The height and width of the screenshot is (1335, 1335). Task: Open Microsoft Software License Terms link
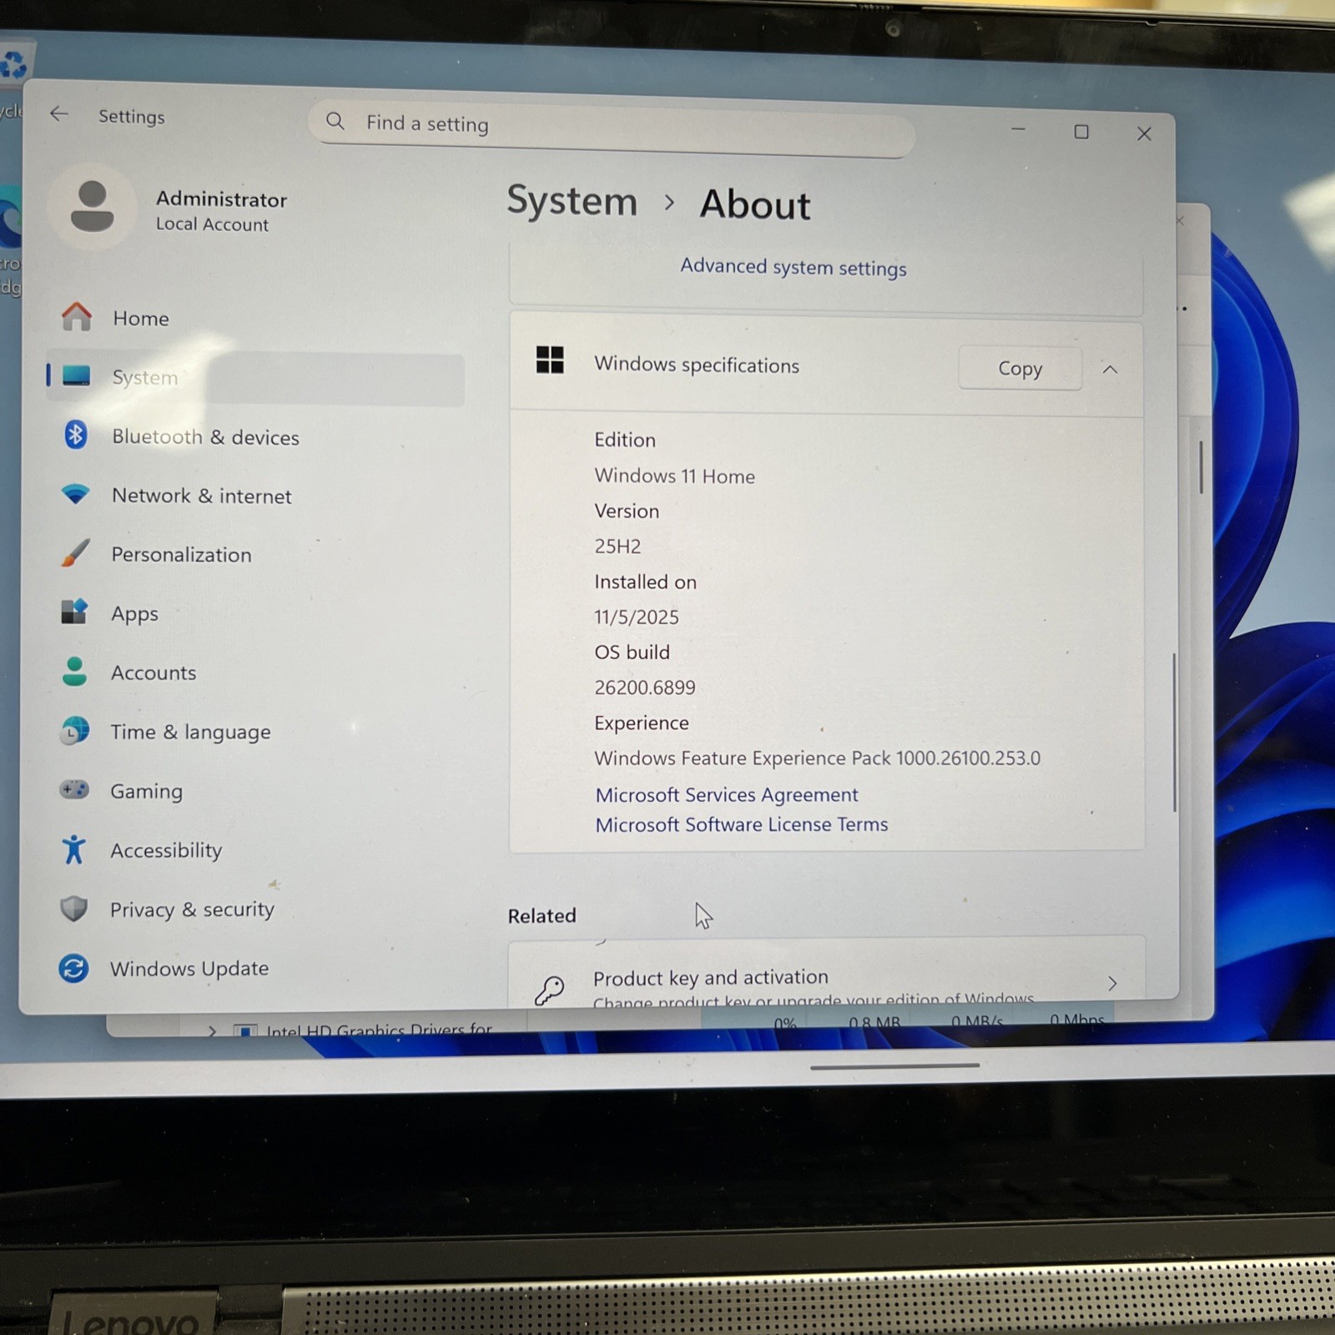point(741,824)
